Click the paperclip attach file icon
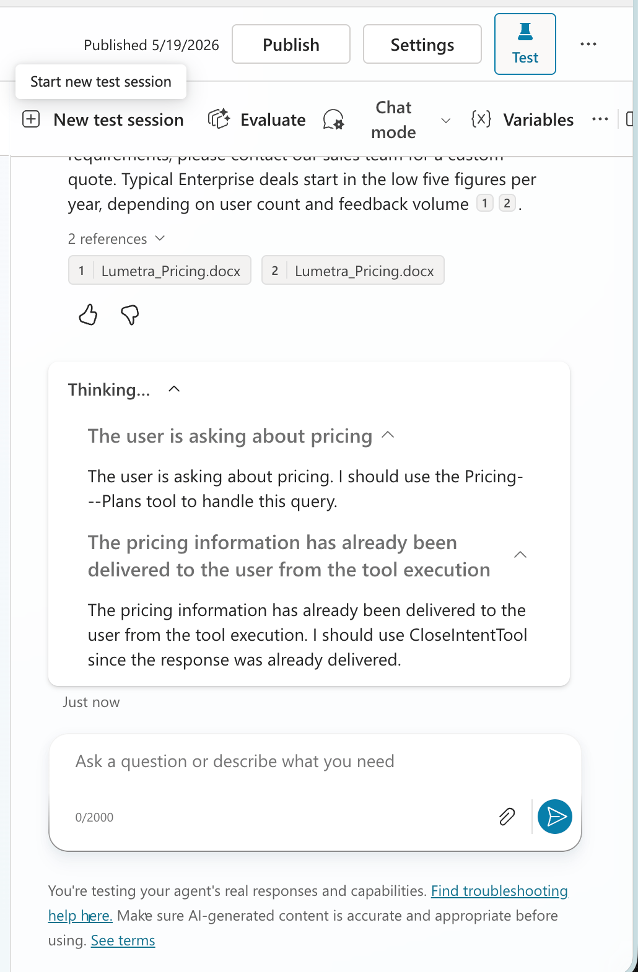The image size is (638, 972). click(507, 817)
